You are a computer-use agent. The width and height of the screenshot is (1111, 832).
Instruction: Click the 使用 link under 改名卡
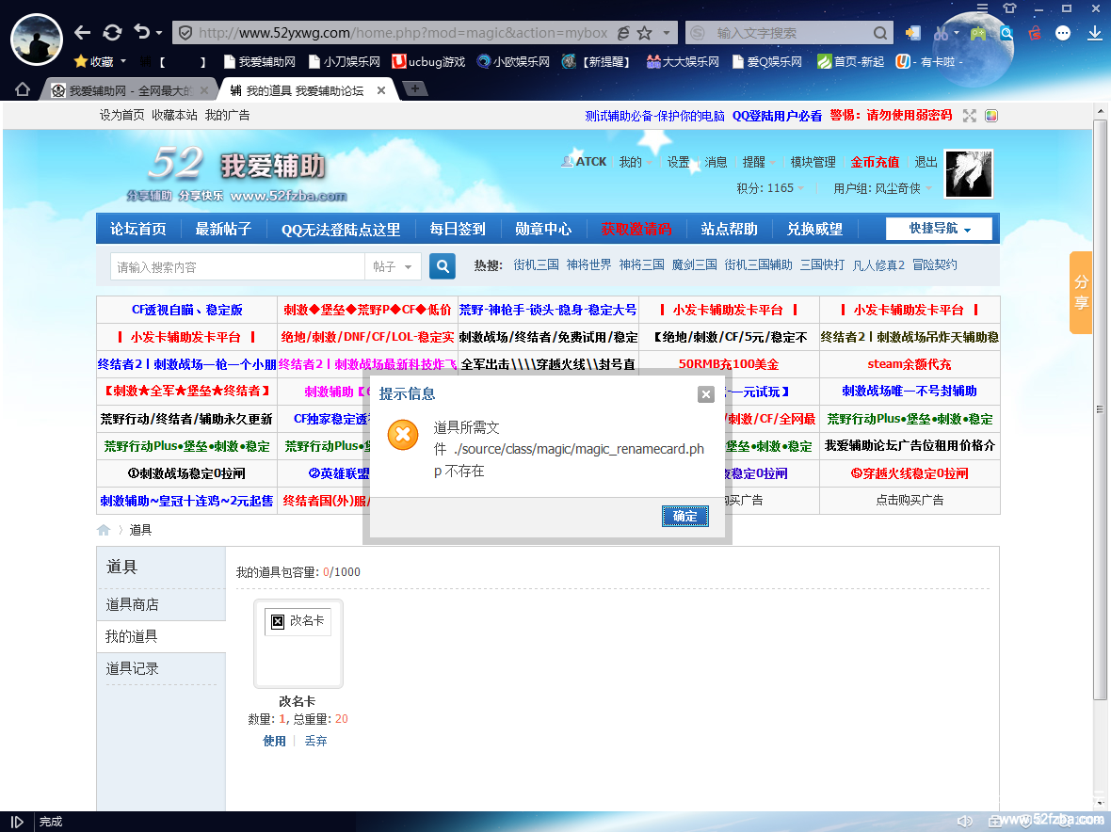tap(274, 741)
